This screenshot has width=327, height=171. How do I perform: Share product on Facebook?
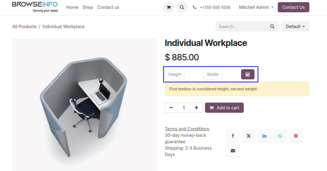[233, 136]
